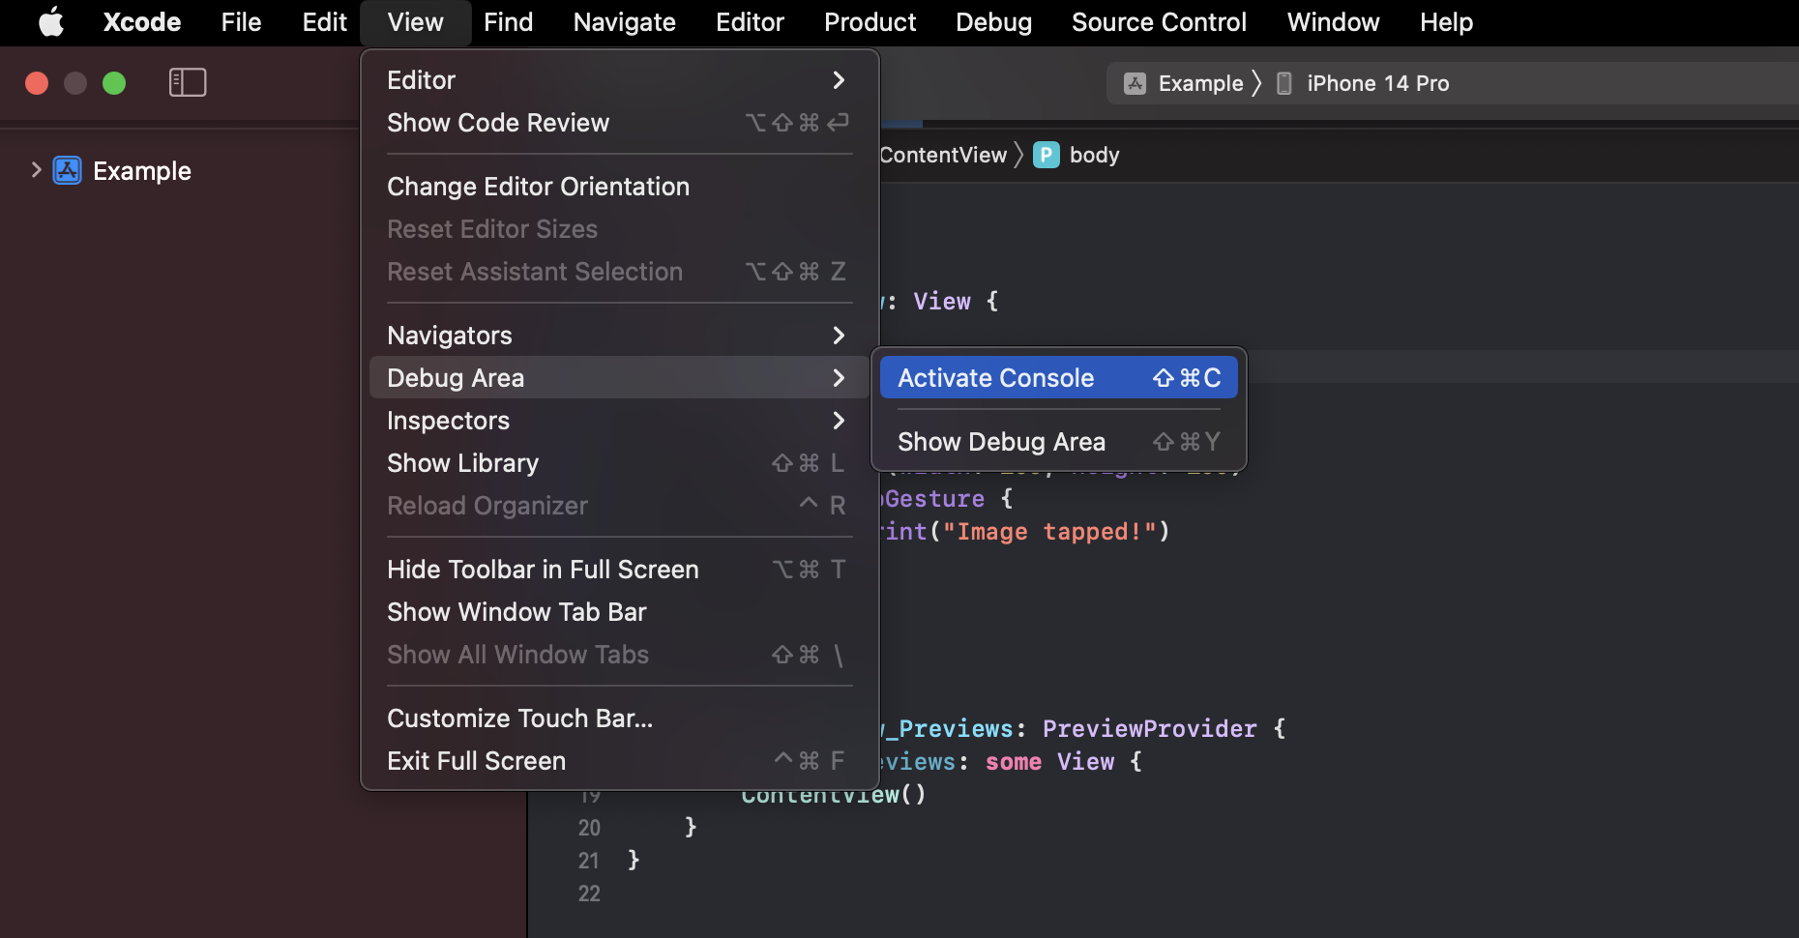
Task: Toggle Show Window Tab Bar
Action: tap(618, 612)
